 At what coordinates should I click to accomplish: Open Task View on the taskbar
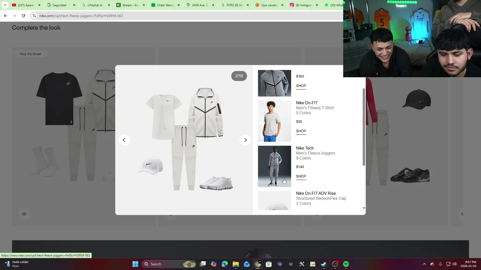(203, 264)
